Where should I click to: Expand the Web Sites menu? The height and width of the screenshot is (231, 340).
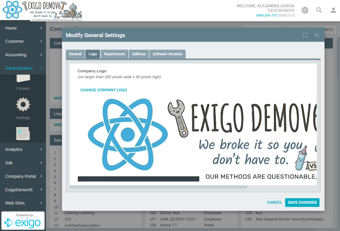[23, 203]
